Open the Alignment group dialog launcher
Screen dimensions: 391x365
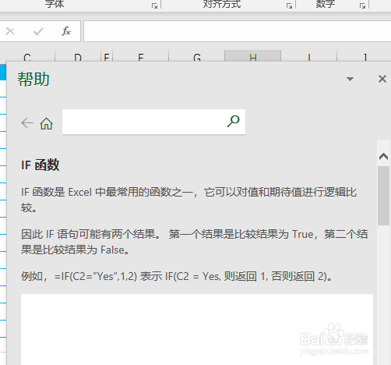[x=289, y=5]
